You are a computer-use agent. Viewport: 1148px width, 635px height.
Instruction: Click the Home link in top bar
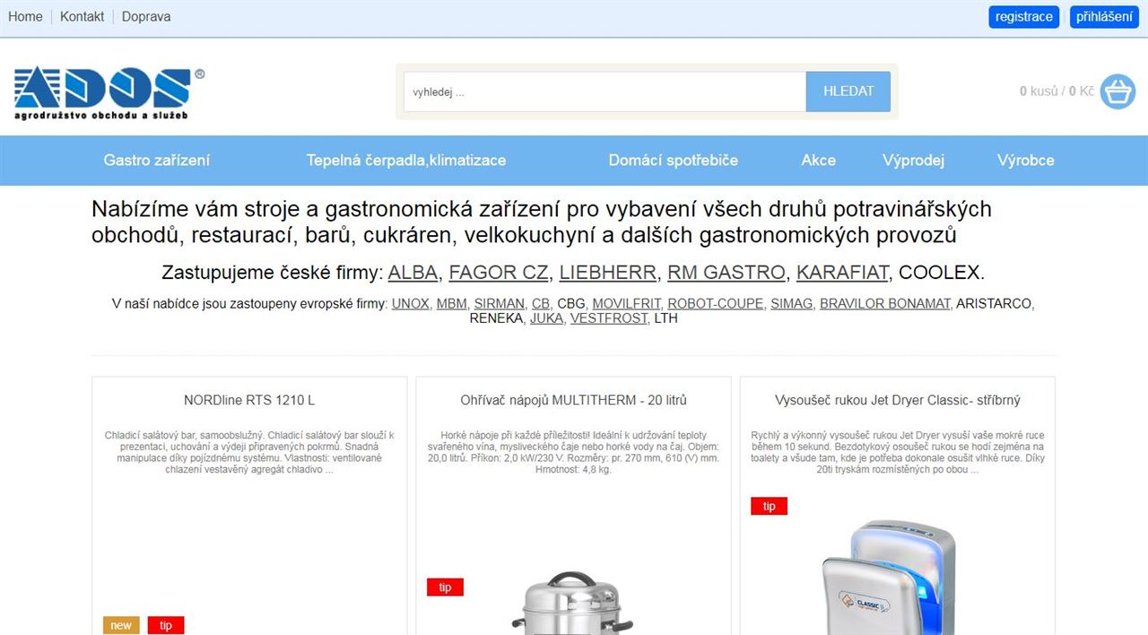(25, 17)
